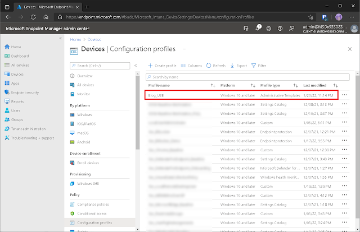Image resolution: width=360 pixels, height=232 pixels.
Task: Reload the browser page
Action: [x=33, y=17]
